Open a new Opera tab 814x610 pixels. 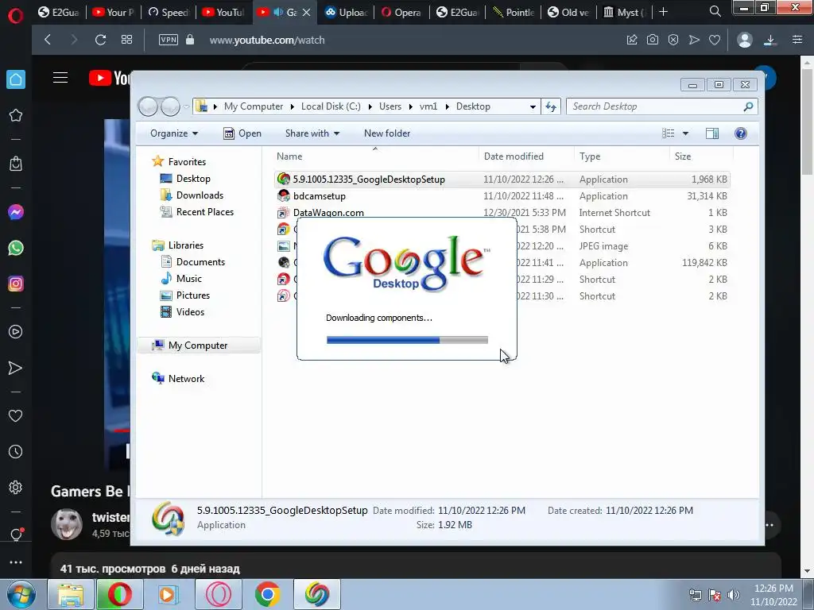(663, 11)
